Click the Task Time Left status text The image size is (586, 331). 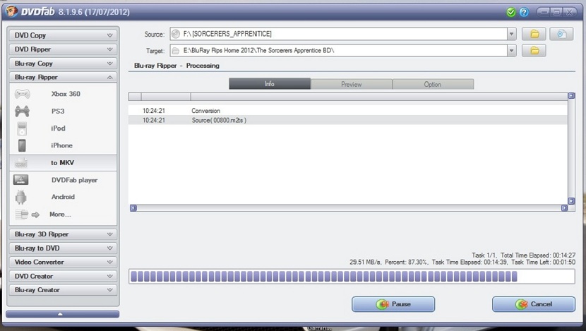(x=543, y=263)
